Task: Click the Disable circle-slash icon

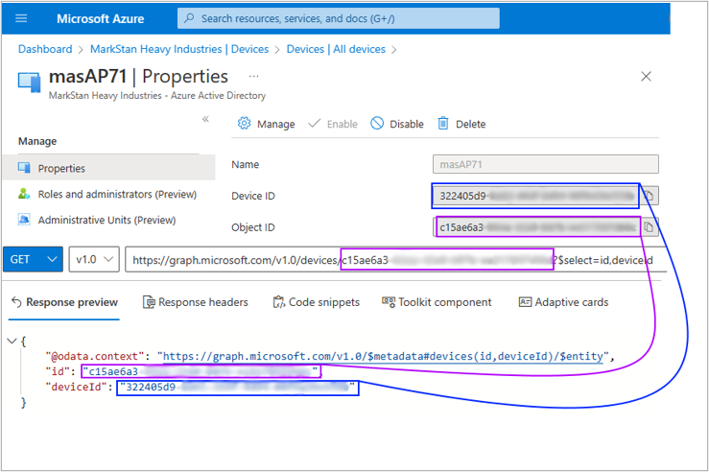Action: click(x=377, y=123)
